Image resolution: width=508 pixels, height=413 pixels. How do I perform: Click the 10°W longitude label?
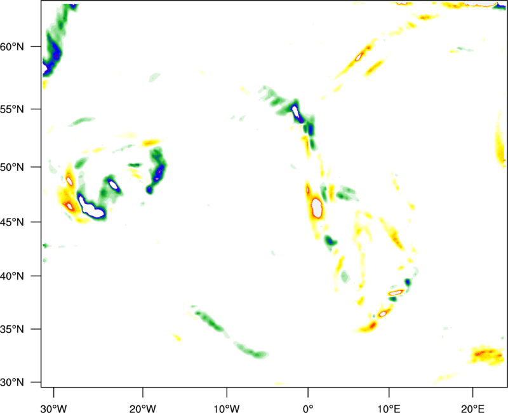tap(227, 409)
